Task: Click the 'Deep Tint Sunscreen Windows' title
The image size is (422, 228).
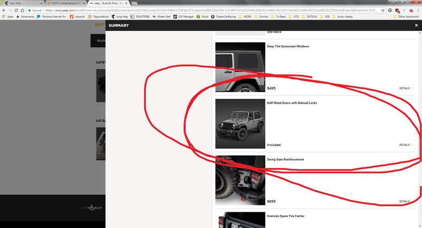Action: (288, 46)
